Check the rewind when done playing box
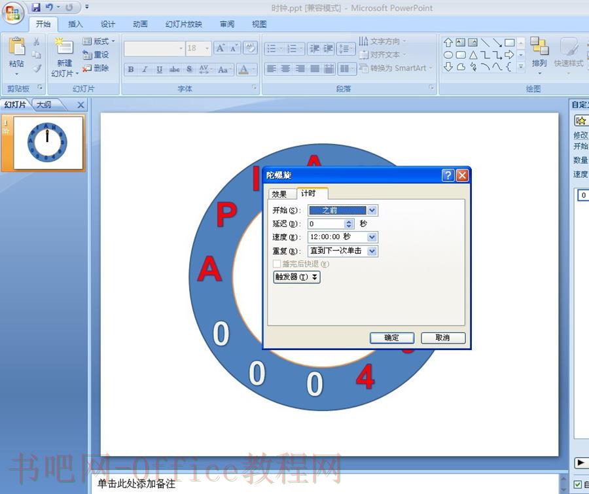Viewport: 589px width, 494px height. point(277,264)
